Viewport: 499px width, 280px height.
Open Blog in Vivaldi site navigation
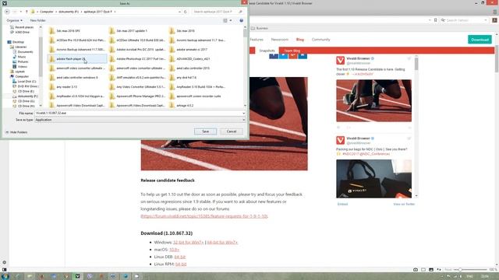tap(299, 40)
